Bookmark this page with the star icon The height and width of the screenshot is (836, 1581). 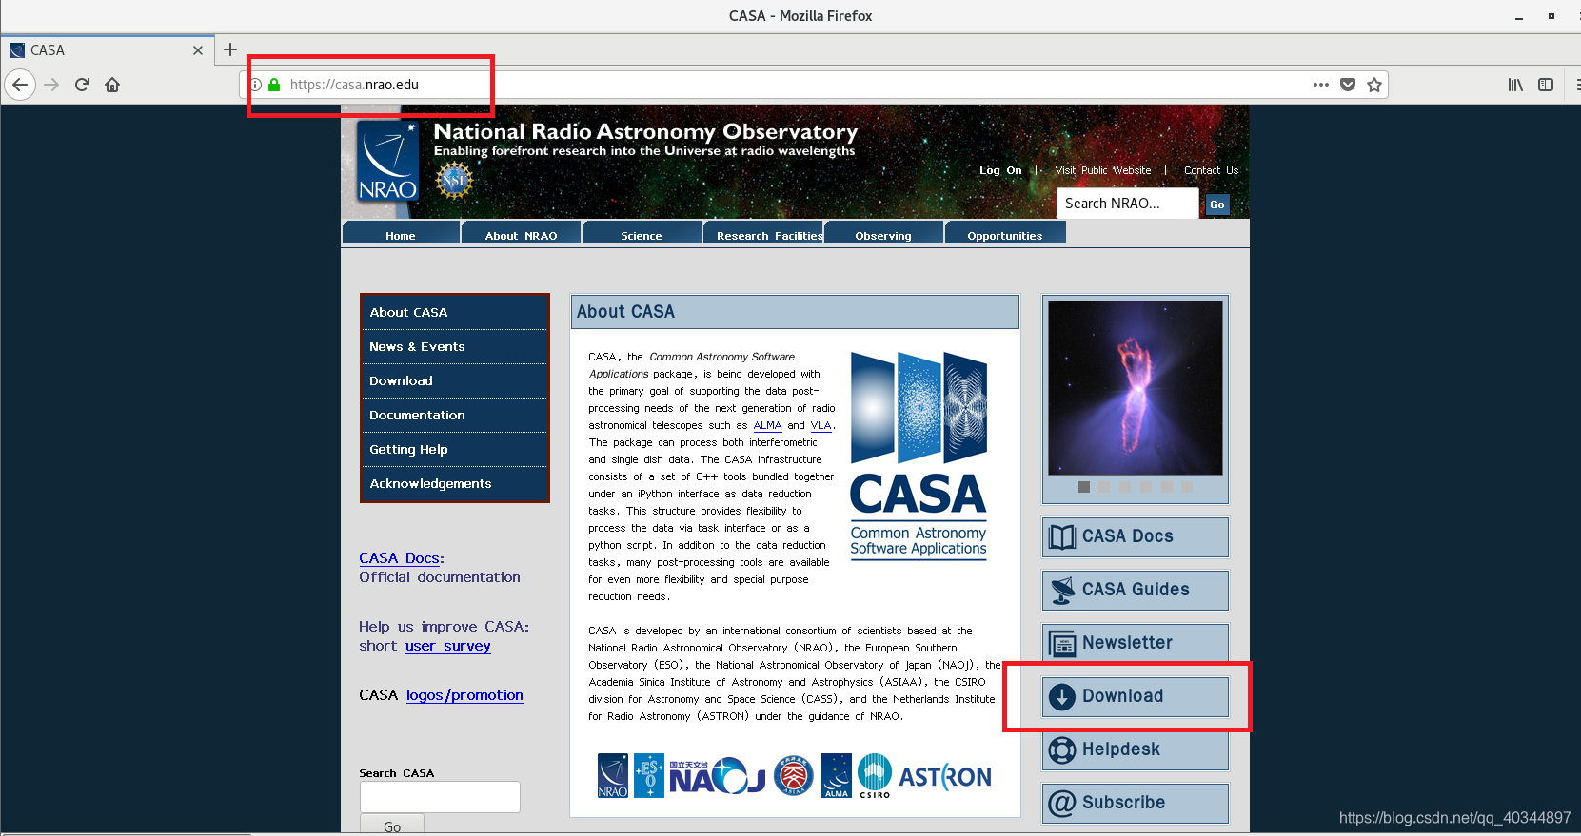coord(1374,85)
